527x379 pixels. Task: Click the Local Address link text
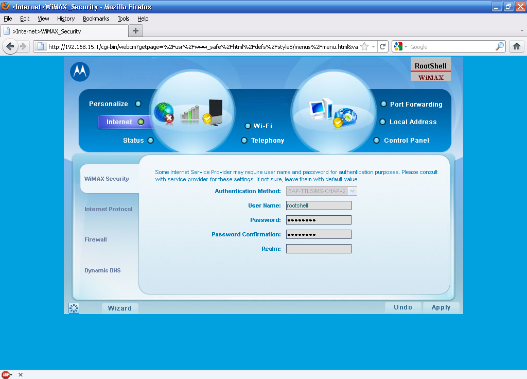[x=413, y=122]
